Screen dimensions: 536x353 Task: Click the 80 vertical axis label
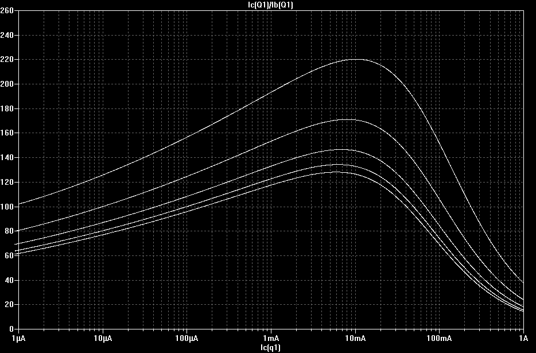9,231
